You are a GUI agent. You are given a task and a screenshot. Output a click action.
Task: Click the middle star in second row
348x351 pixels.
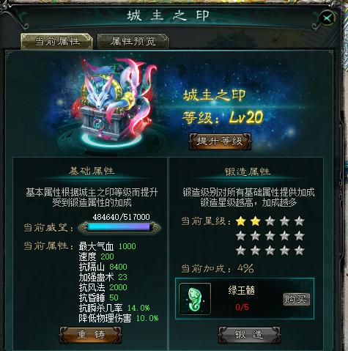pyautogui.click(x=270, y=236)
